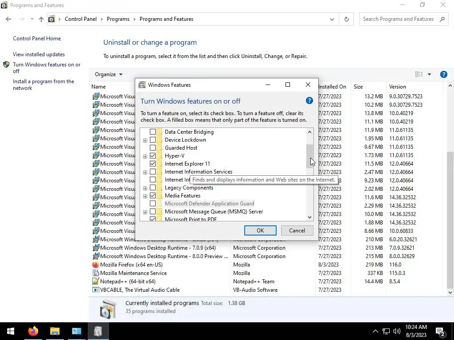The width and height of the screenshot is (454, 340).
Task: Click the Programs and Features taskbar icon
Action: [x=98, y=331]
